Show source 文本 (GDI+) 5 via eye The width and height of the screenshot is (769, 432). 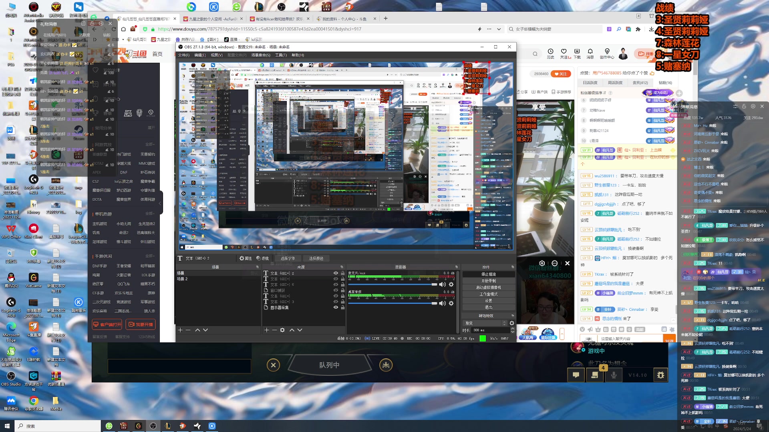[336, 284]
